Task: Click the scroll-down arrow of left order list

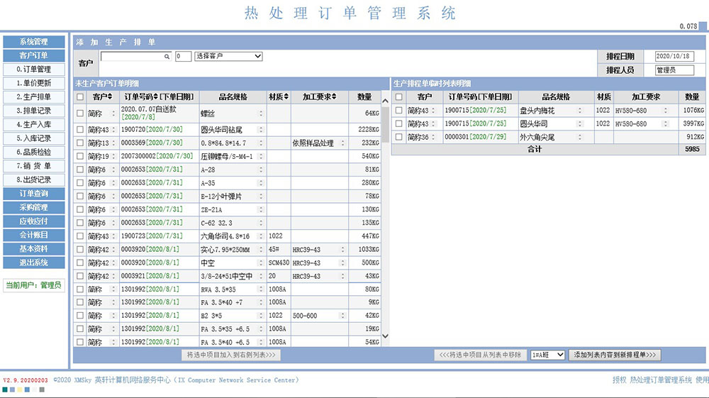Action: tap(386, 336)
